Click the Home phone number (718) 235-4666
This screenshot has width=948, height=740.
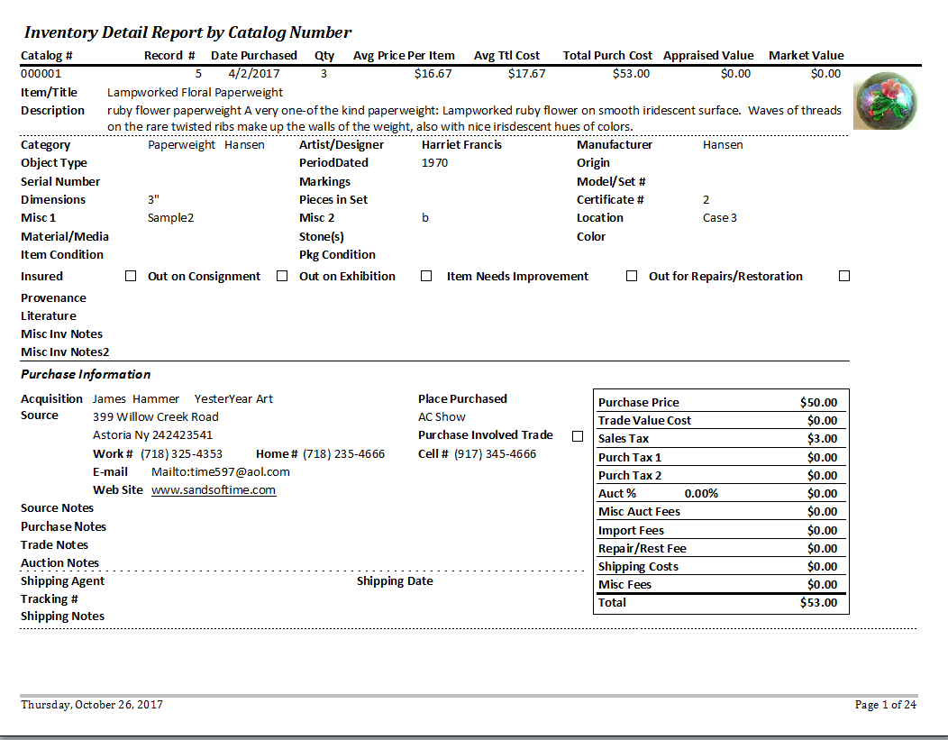(x=343, y=454)
